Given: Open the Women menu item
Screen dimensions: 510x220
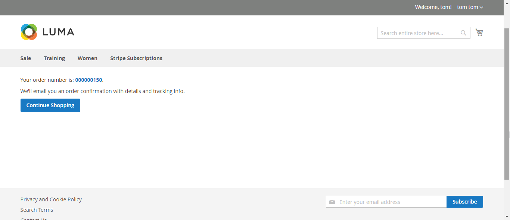Looking at the screenshot, I should (87, 58).
